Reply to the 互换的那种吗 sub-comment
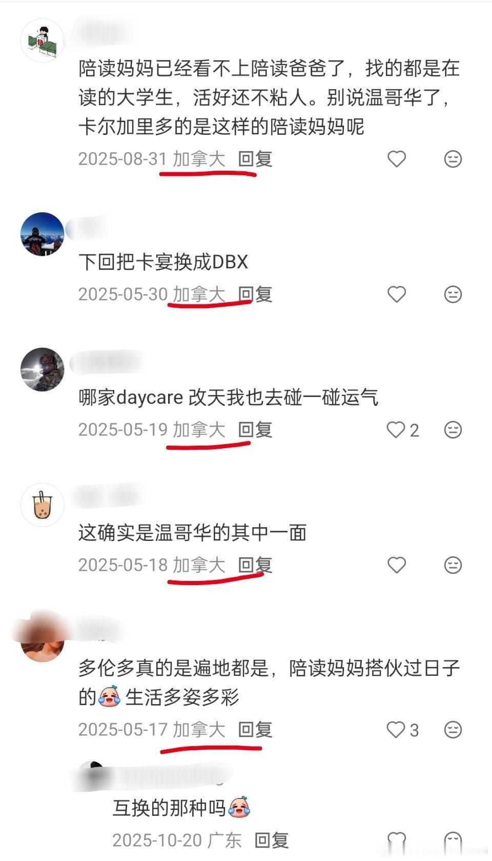Screen dimensions: 492x861 [272, 840]
